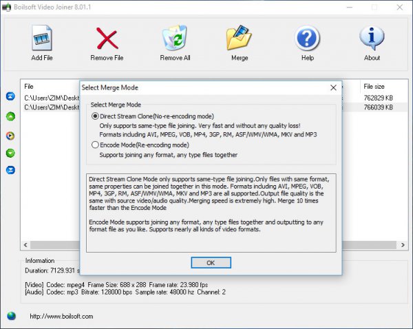Move file down with green down arrow
The image size is (413, 329).
coord(10,153)
